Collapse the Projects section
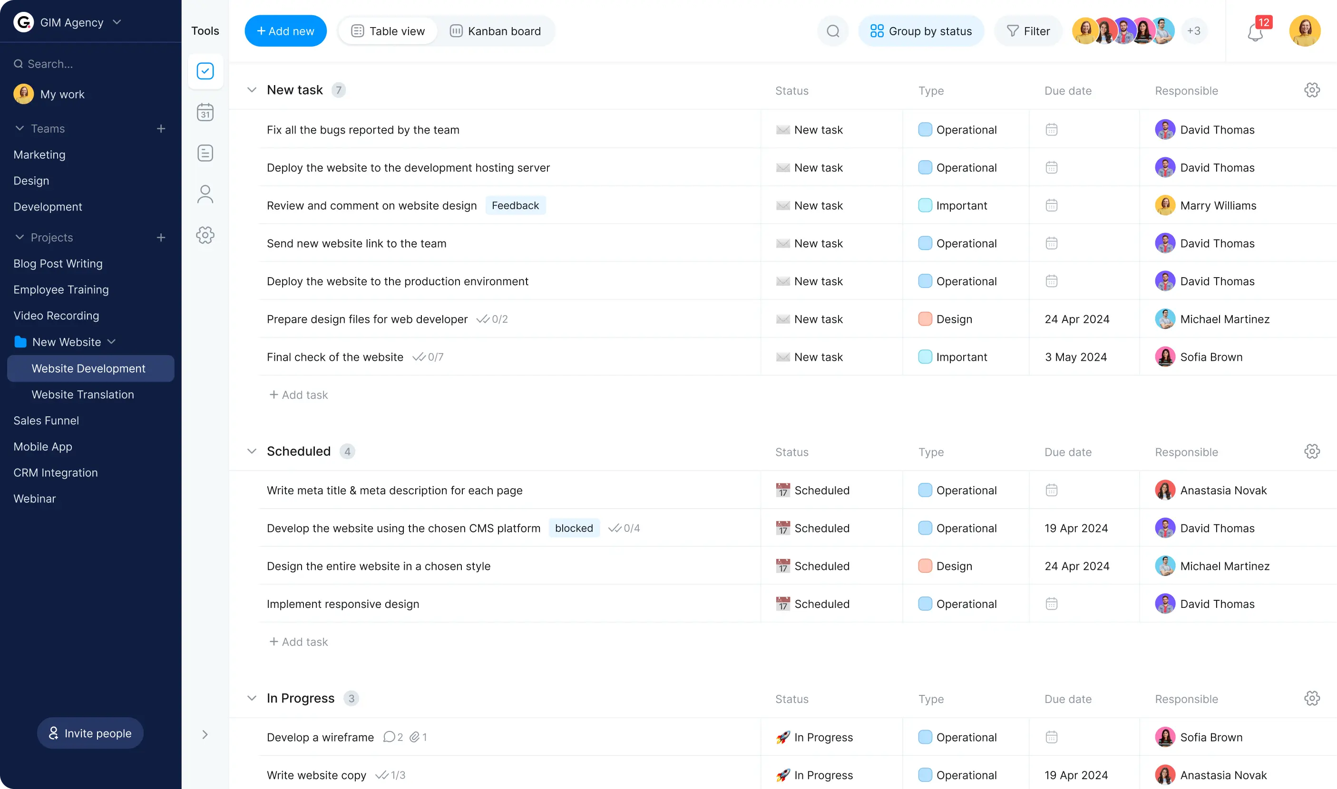Screen dimensions: 1337x789 20,237
